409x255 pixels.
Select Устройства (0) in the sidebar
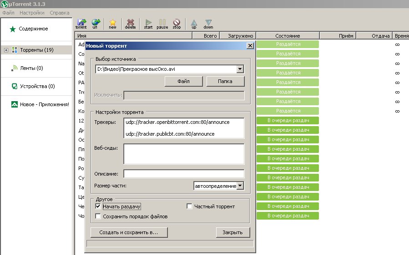tap(37, 86)
